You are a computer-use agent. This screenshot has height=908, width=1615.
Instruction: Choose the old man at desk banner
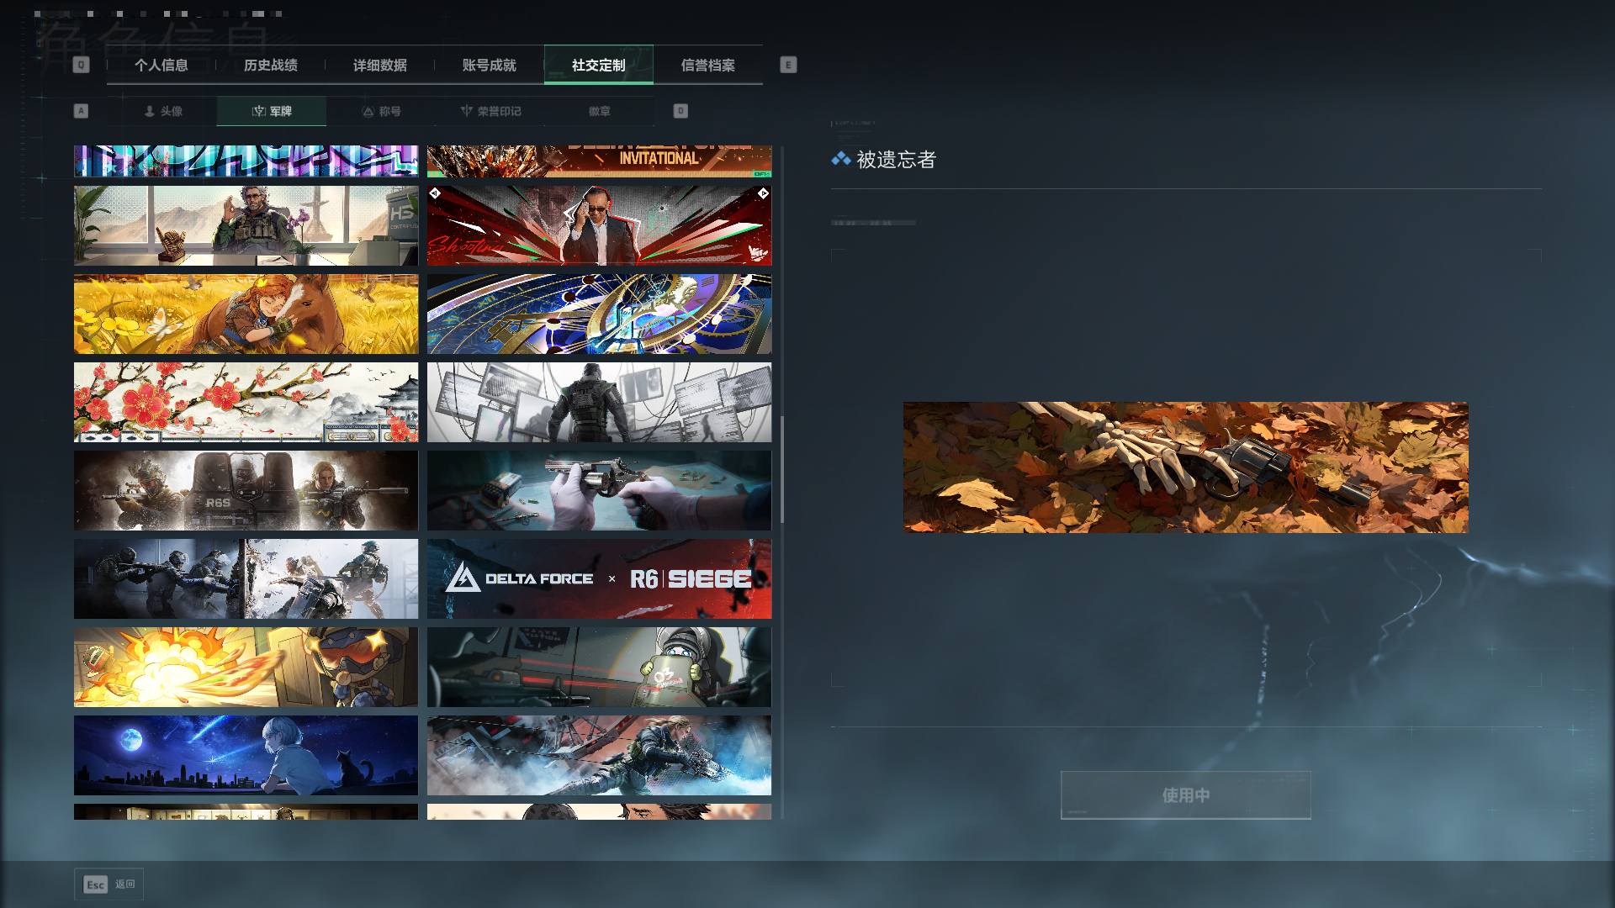point(246,225)
